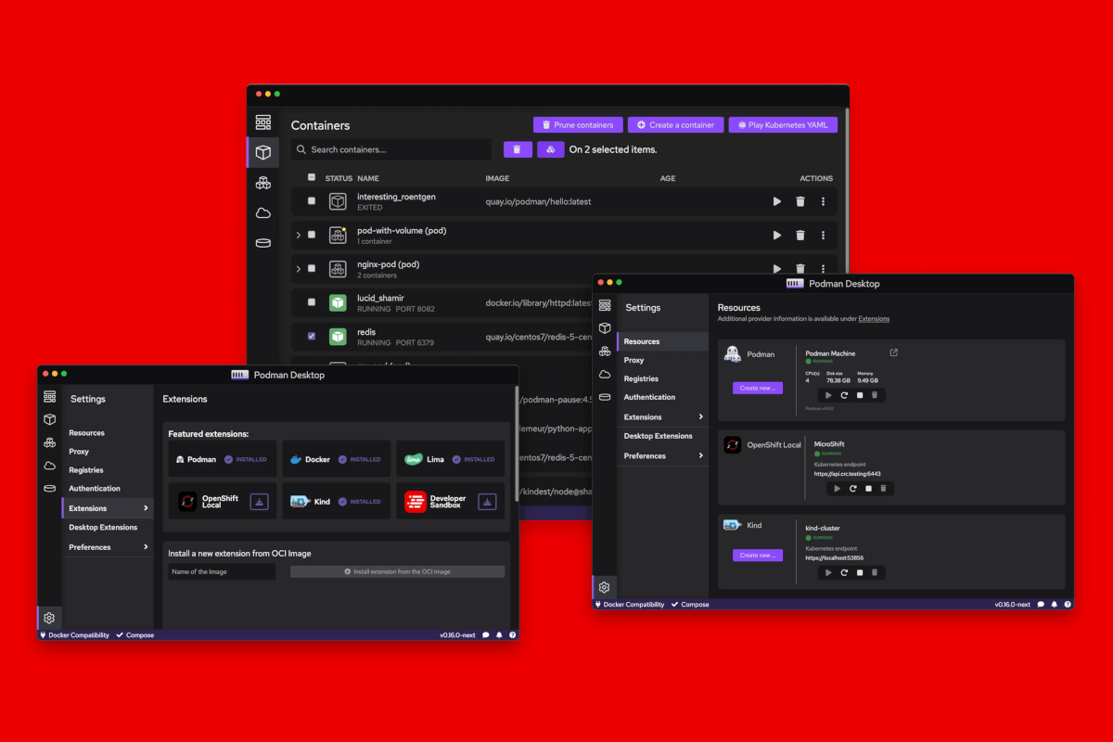
Task: Select all containers with the header checkbox
Action: click(312, 177)
